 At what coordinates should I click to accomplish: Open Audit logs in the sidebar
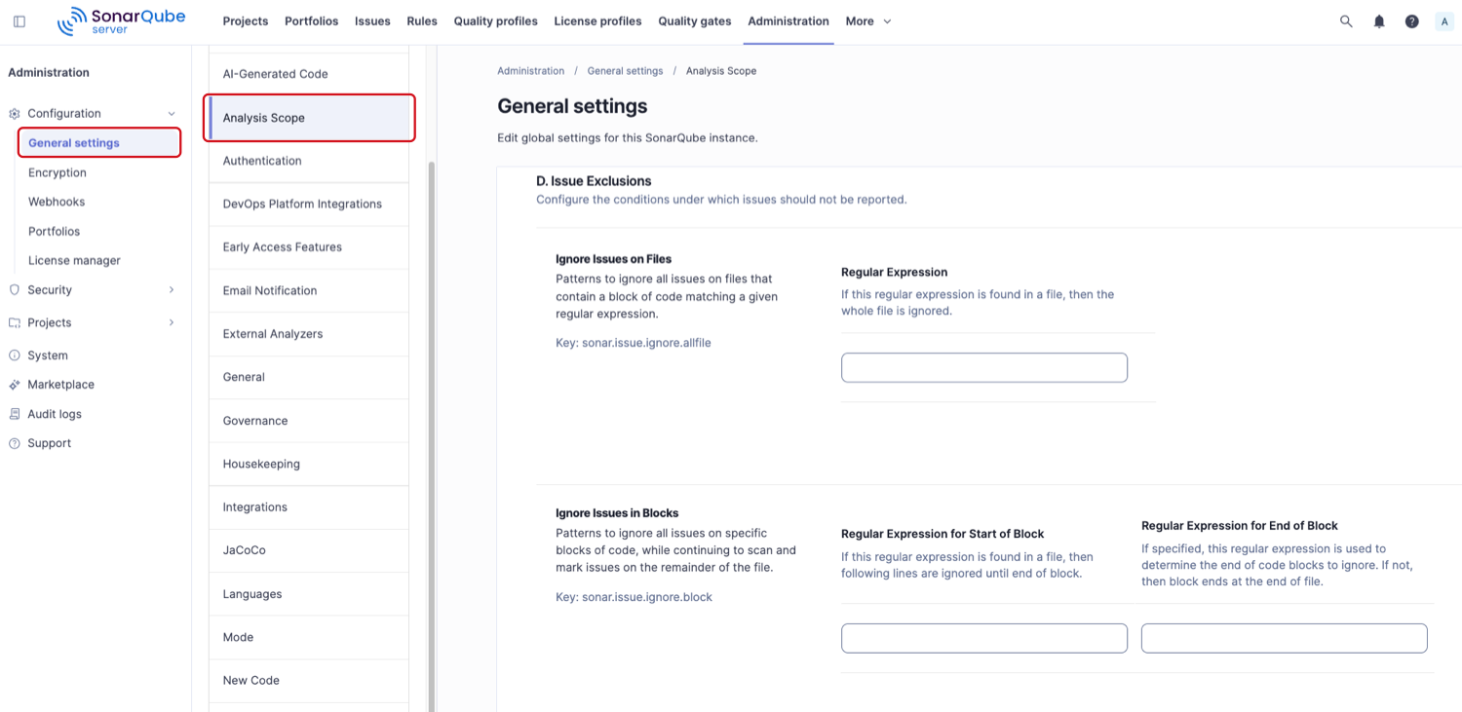click(55, 414)
